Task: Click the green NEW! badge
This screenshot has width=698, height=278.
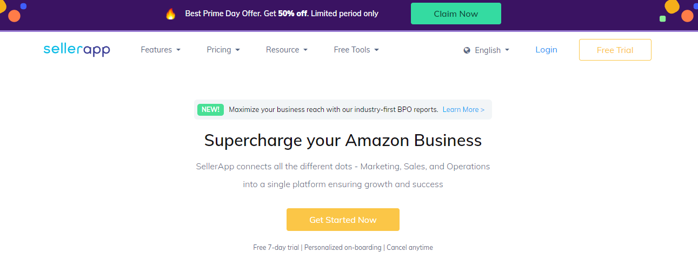Action: (x=210, y=109)
